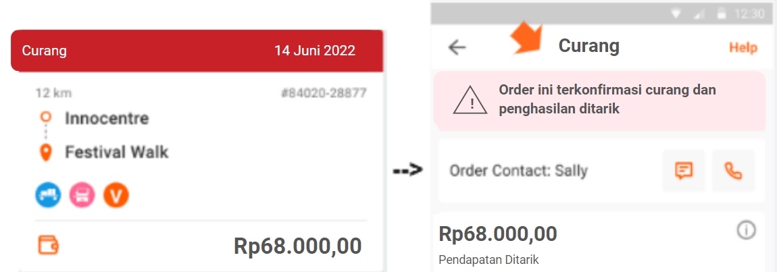
Task: Open the red Curang order header
Action: [197, 51]
